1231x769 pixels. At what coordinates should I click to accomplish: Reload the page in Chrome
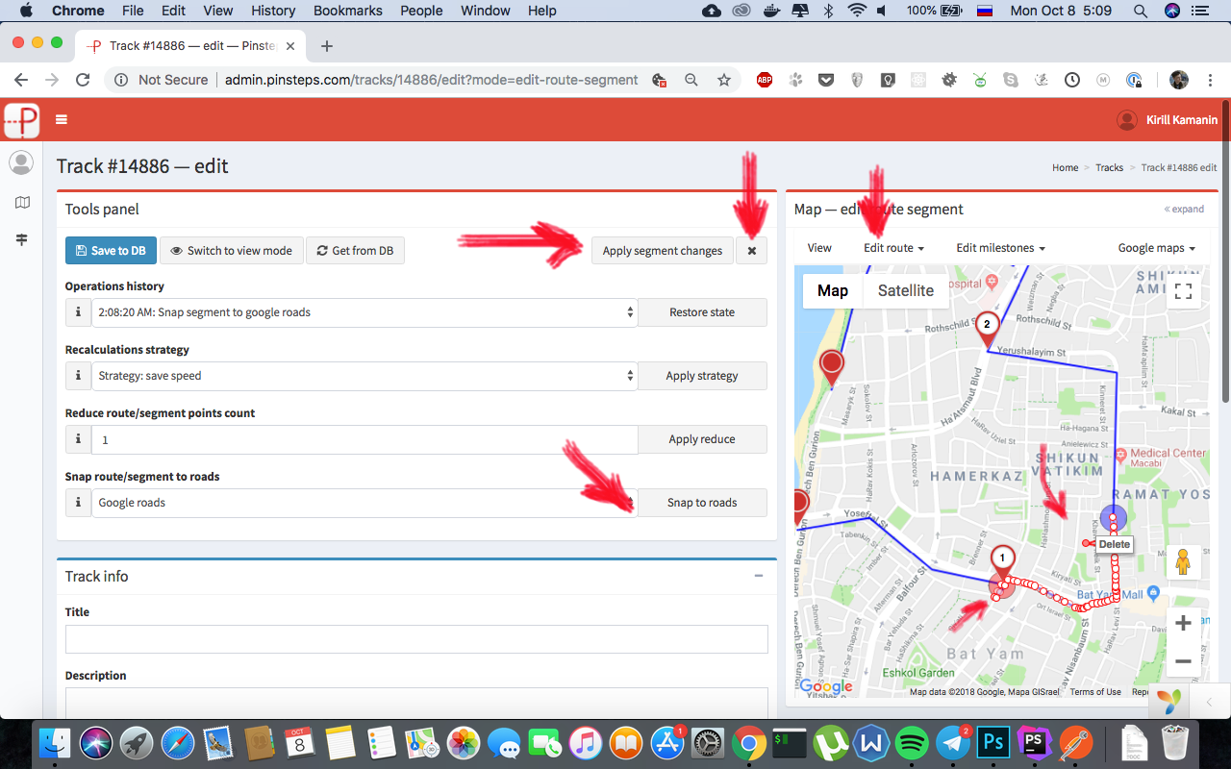(x=83, y=80)
